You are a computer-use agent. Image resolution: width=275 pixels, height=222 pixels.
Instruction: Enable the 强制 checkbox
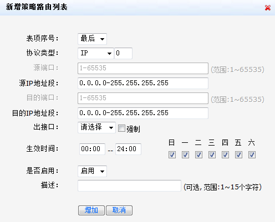(121, 128)
